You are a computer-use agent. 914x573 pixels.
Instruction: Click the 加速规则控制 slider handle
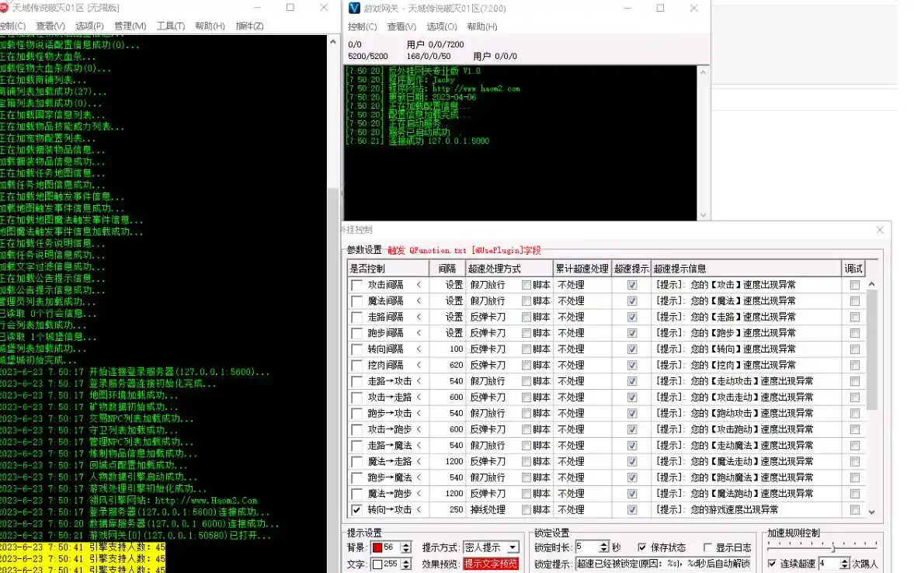(x=833, y=547)
